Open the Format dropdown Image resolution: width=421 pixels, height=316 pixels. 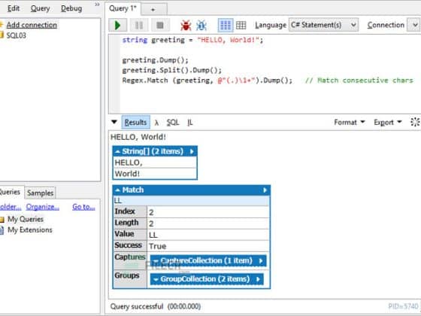pyautogui.click(x=350, y=122)
